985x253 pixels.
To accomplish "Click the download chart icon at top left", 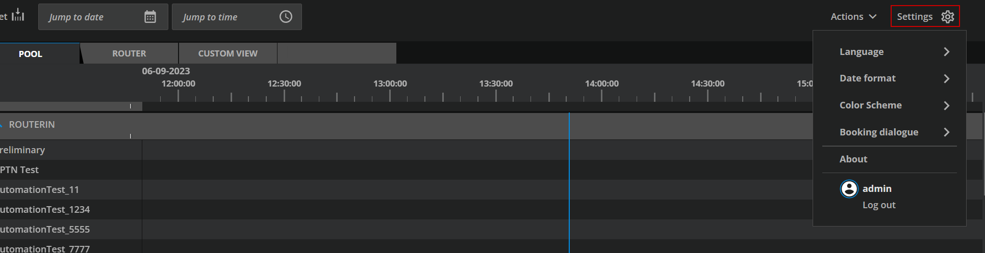I will pyautogui.click(x=18, y=15).
